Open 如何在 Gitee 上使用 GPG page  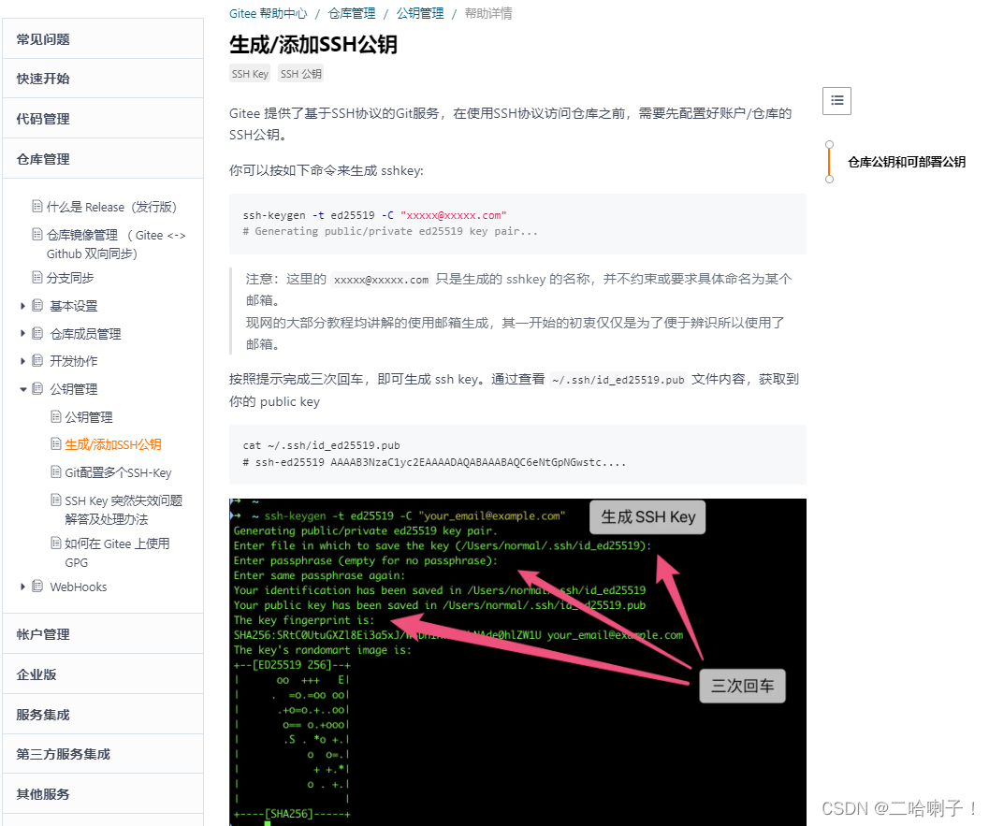tap(117, 553)
